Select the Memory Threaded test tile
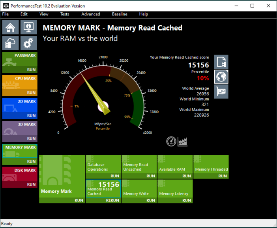This screenshot has height=228, width=277. [211, 164]
